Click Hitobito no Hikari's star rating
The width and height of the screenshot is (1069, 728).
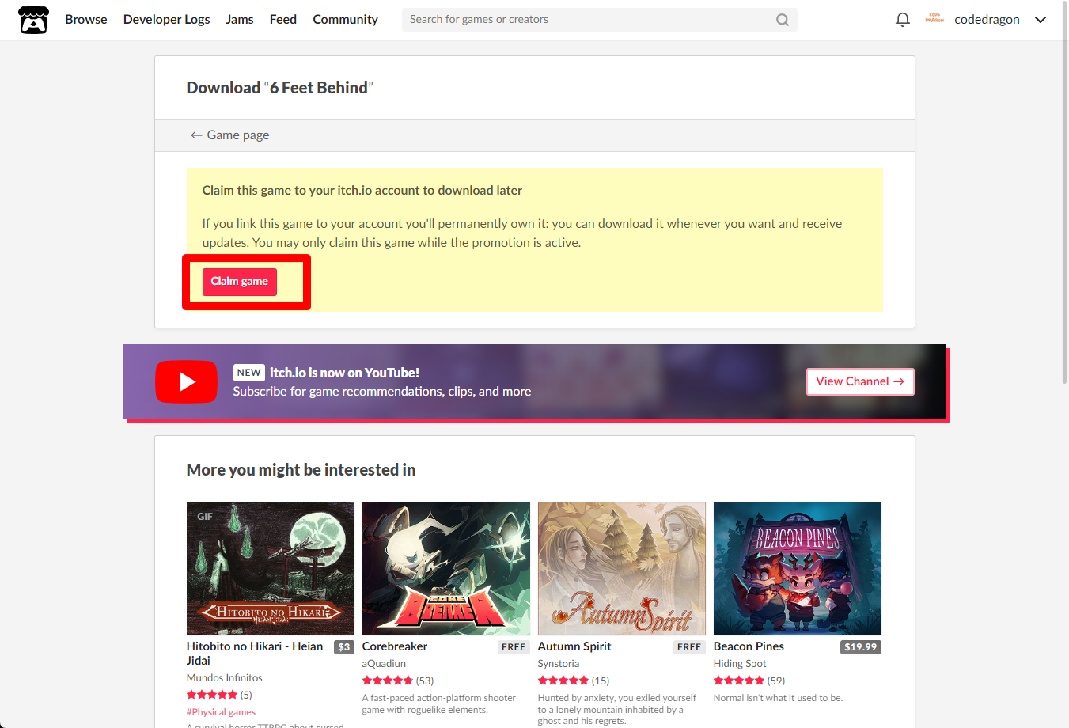point(212,695)
